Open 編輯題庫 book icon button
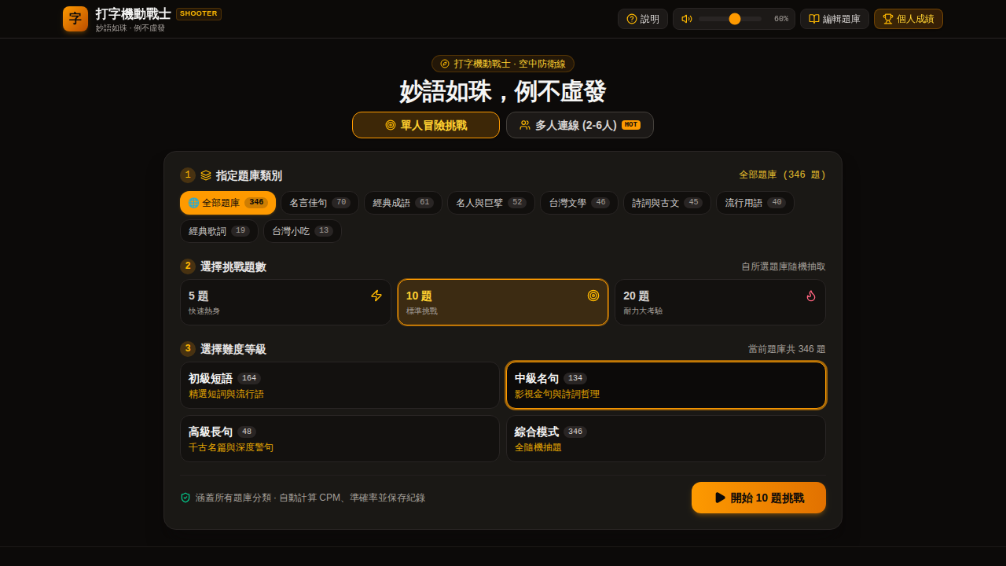1006x566 pixels. tap(835, 19)
